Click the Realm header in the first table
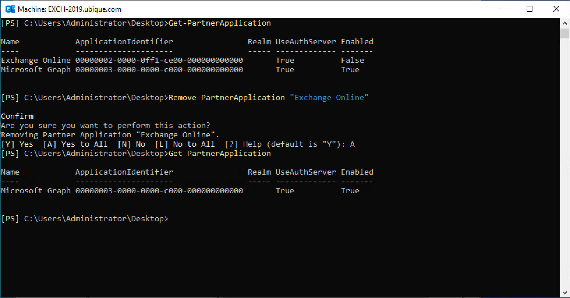This screenshot has height=298, width=570. click(259, 42)
